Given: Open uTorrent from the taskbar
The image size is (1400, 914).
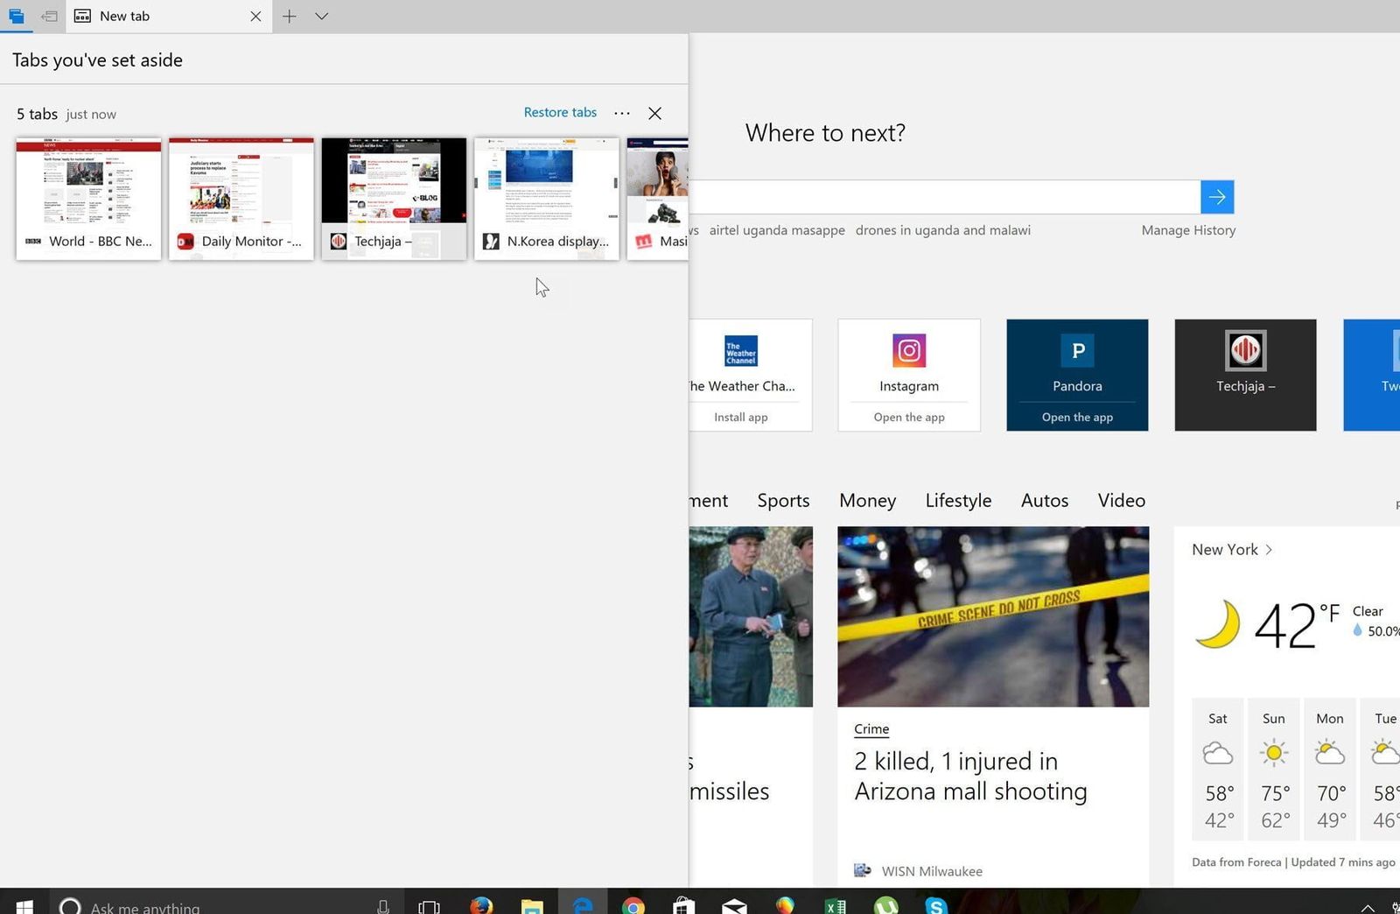Looking at the screenshot, I should pyautogui.click(x=886, y=906).
